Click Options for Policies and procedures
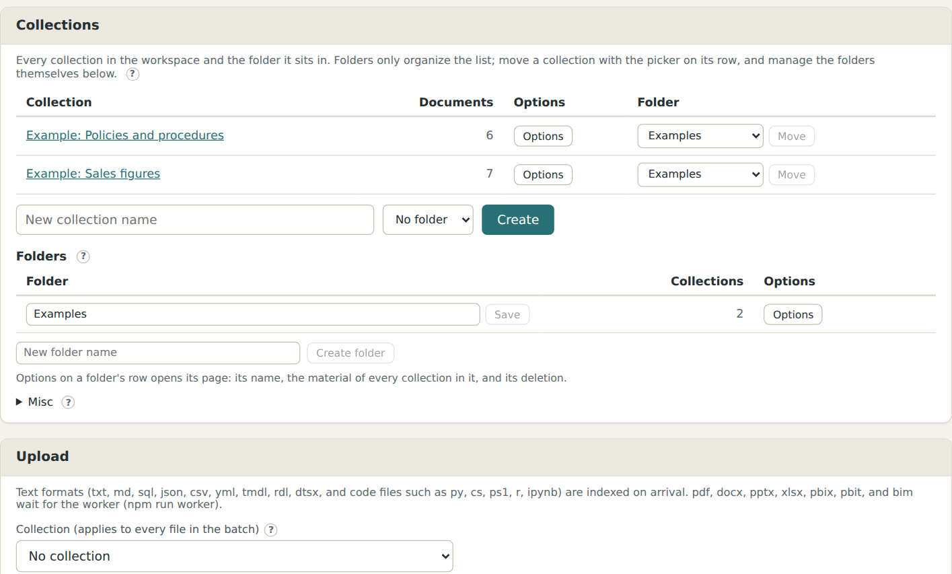This screenshot has height=574, width=952. click(x=543, y=136)
